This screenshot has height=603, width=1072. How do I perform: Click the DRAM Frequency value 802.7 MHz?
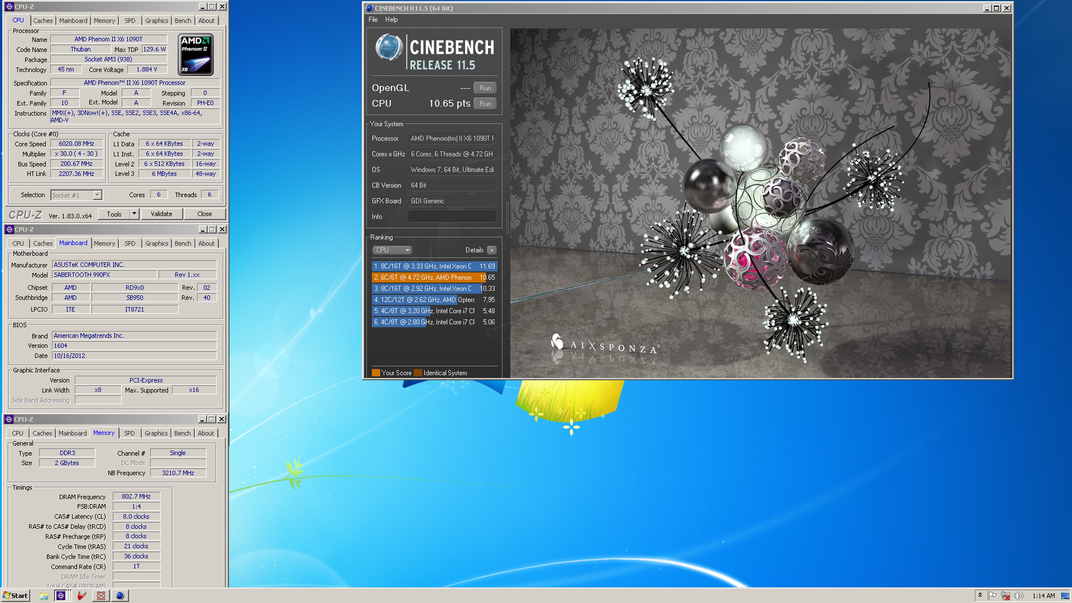click(x=136, y=496)
